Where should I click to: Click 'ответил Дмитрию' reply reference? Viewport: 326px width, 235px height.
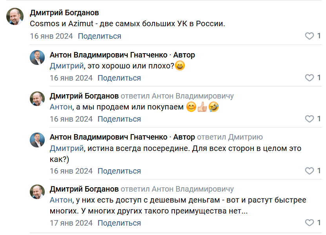(x=230, y=137)
